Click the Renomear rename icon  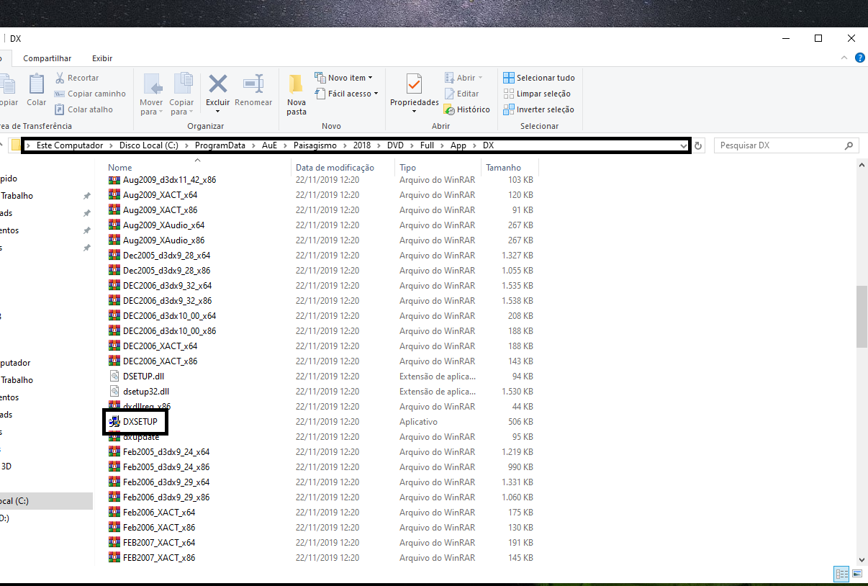[x=253, y=85]
